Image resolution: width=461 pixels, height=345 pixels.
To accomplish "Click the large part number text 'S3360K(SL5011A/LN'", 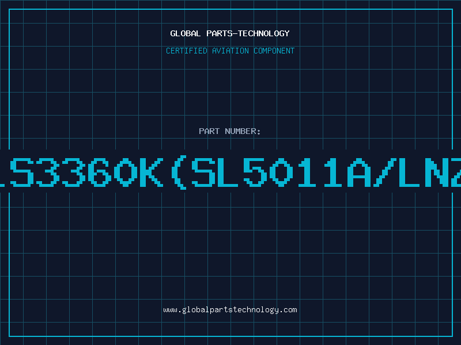I will pyautogui.click(x=231, y=172).
